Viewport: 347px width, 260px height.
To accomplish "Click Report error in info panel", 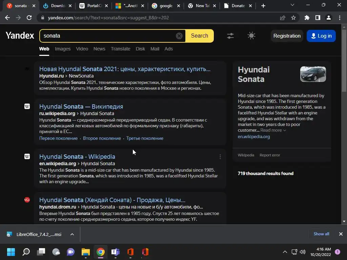I will [270, 155].
